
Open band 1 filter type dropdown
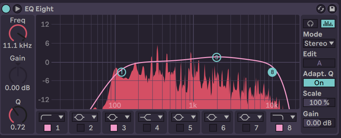(x=52, y=117)
